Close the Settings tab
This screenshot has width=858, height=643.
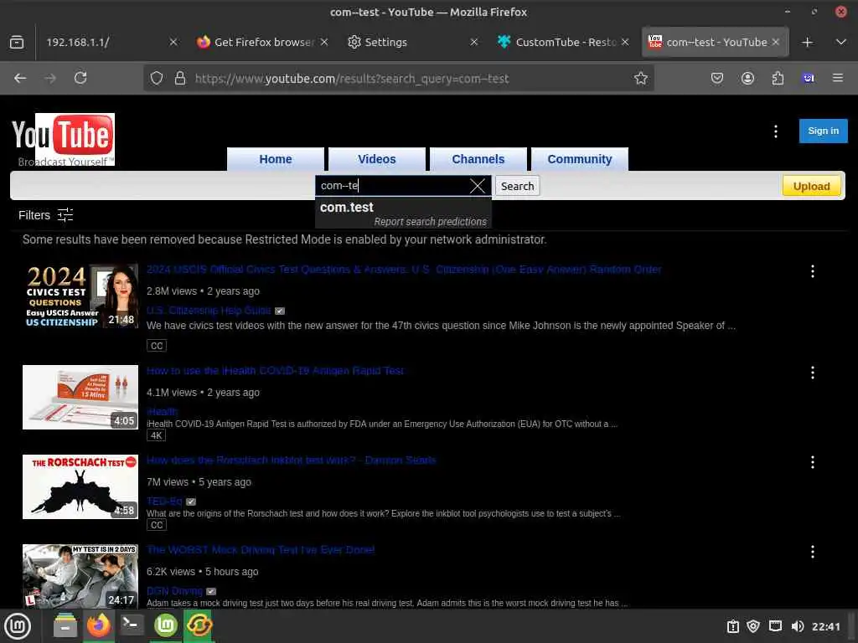474,42
